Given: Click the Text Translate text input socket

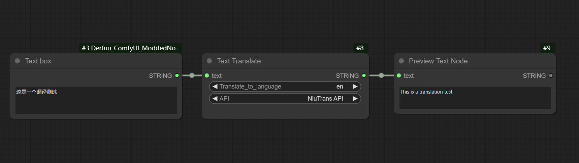Looking at the screenshot, I should coord(207,75).
